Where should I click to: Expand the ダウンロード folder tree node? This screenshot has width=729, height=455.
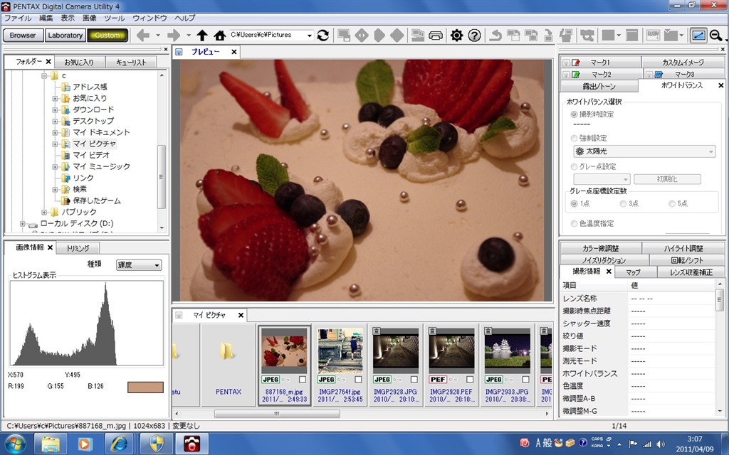click(56, 109)
